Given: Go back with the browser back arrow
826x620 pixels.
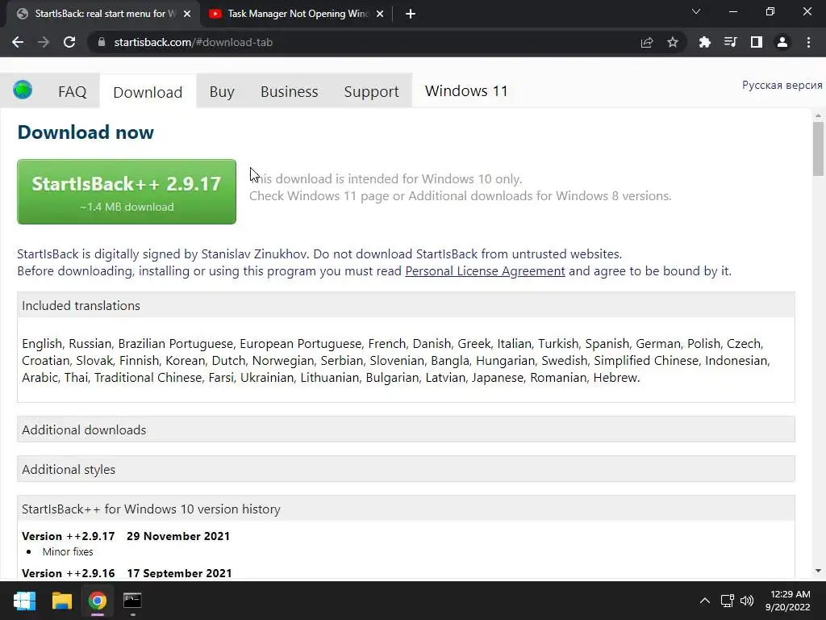Looking at the screenshot, I should point(18,42).
